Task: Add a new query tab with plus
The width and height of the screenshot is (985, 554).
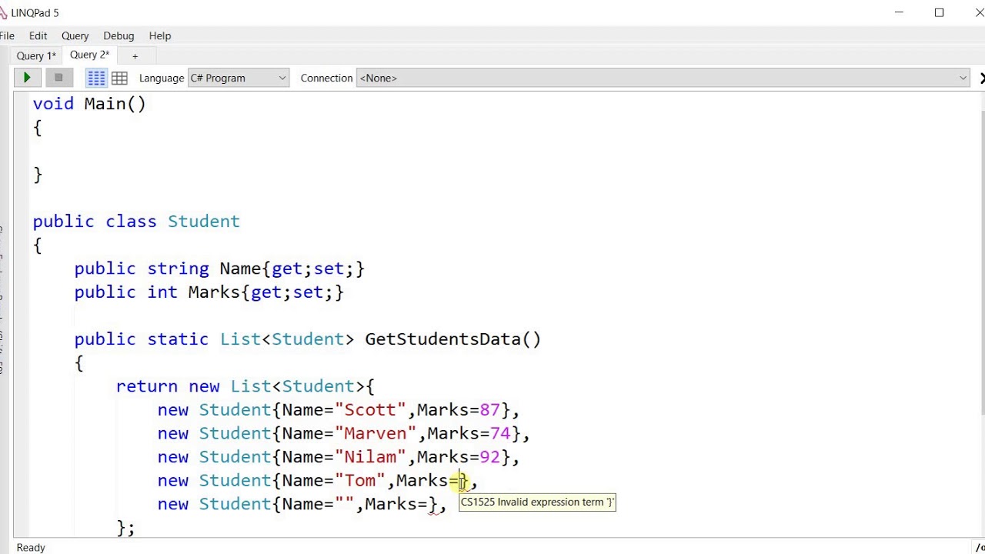Action: (x=135, y=55)
